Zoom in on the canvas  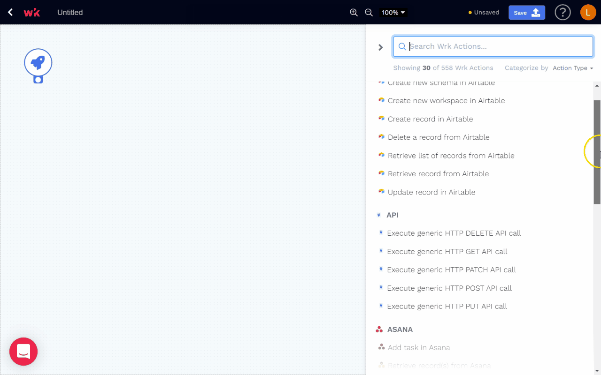pos(354,13)
